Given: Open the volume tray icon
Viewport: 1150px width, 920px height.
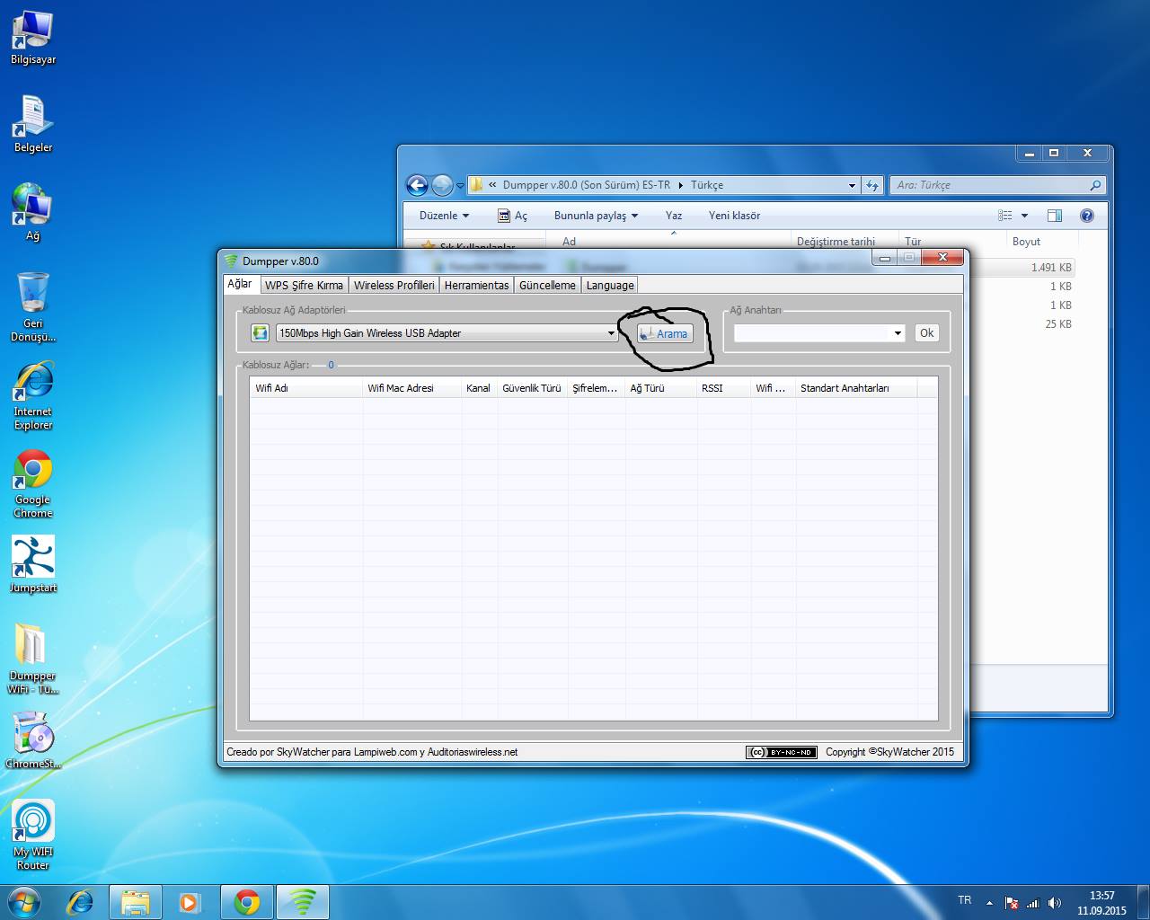Looking at the screenshot, I should pos(1055,902).
